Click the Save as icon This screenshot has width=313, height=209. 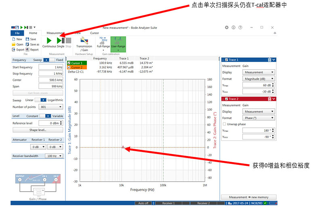click(33, 44)
